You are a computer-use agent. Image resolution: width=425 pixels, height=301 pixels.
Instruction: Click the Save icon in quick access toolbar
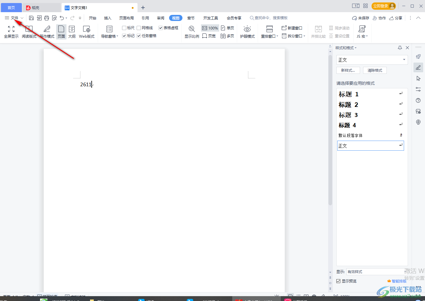tap(31, 18)
